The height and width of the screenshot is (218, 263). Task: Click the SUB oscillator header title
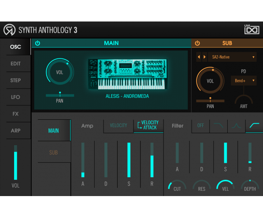(x=227, y=43)
